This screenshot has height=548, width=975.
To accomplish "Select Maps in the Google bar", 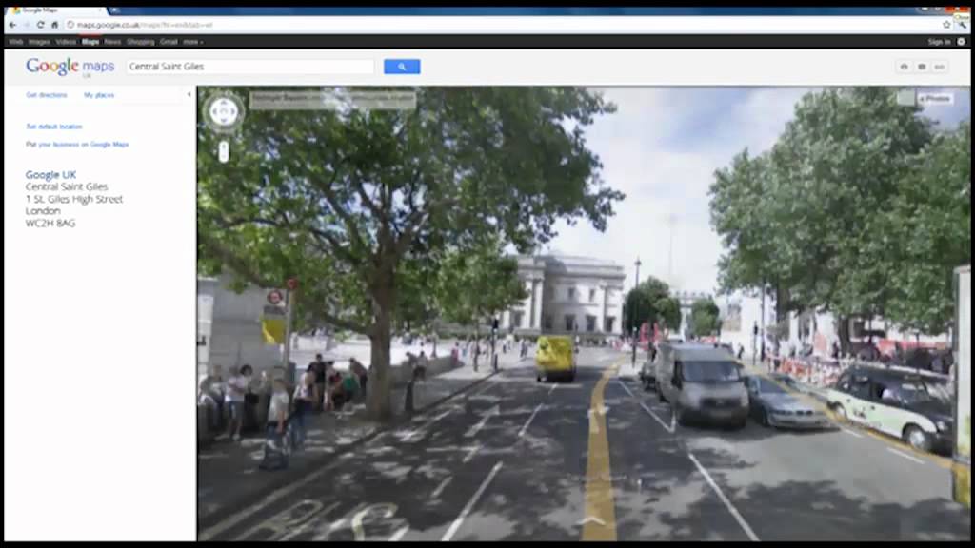I will (x=90, y=42).
